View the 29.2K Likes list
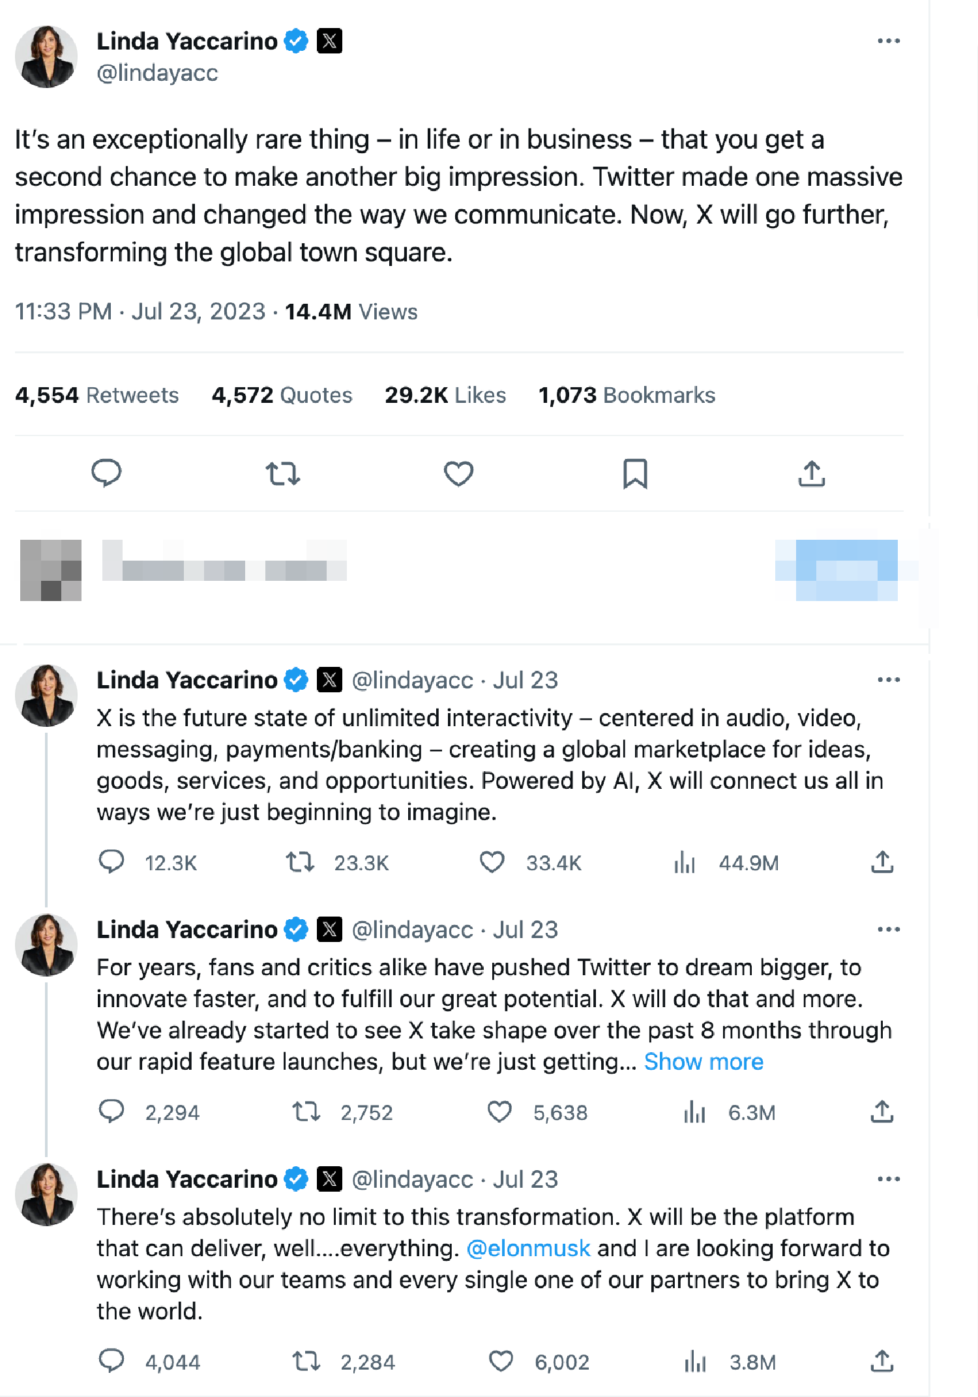Image resolution: width=978 pixels, height=1397 pixels. (445, 395)
